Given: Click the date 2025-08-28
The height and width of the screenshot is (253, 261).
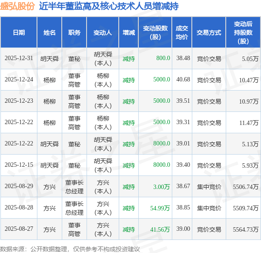Looking at the screenshot, I should point(19,208).
